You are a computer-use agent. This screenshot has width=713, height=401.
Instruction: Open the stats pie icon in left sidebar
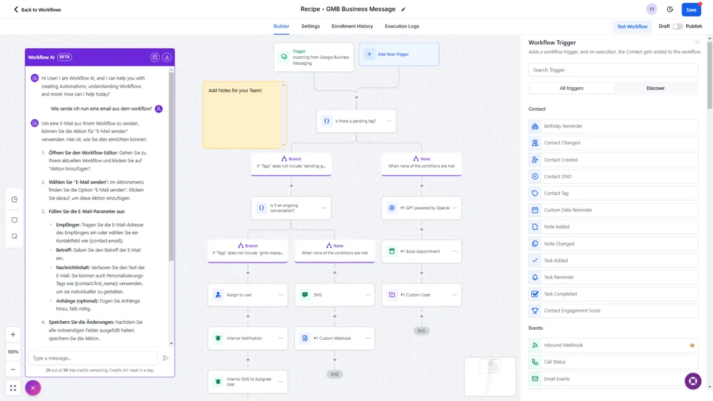[14, 200]
